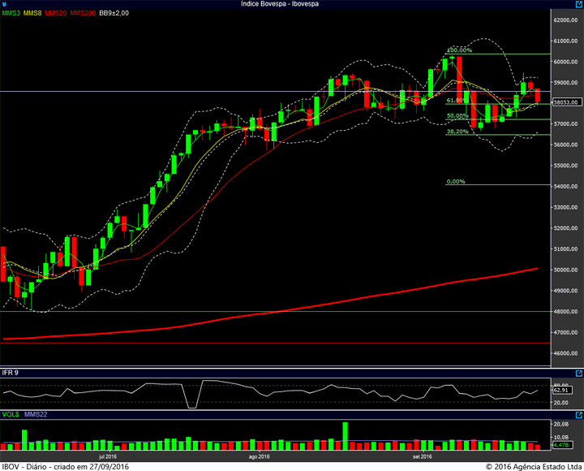Click the volume panel pop-out icon

[579, 415]
